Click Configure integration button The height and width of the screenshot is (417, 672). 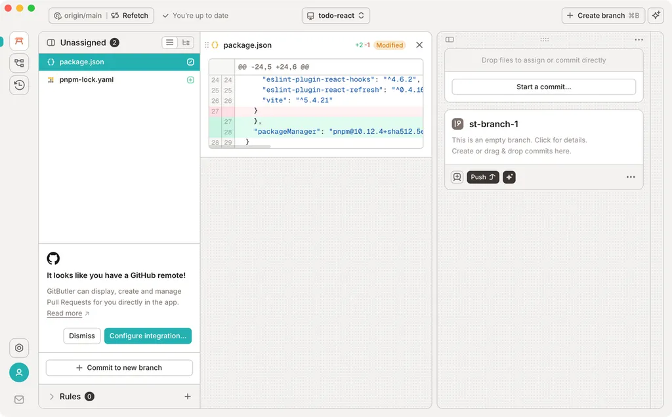(148, 336)
